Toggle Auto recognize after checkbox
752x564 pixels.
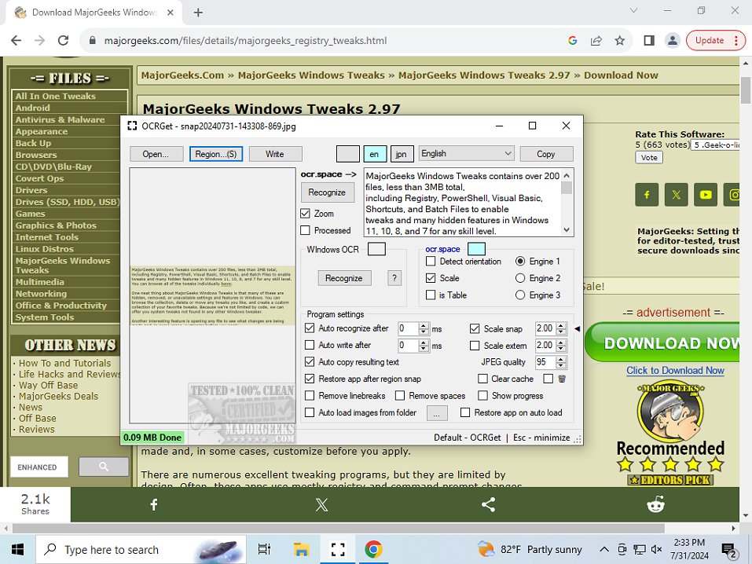coord(310,328)
